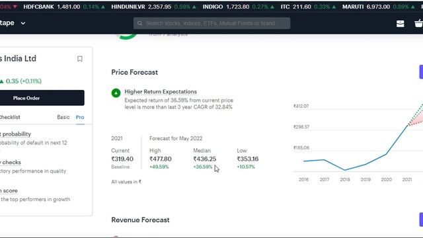The height and width of the screenshot is (238, 423).
Task: Click the search magnifier icon
Action: pyautogui.click(x=139, y=23)
